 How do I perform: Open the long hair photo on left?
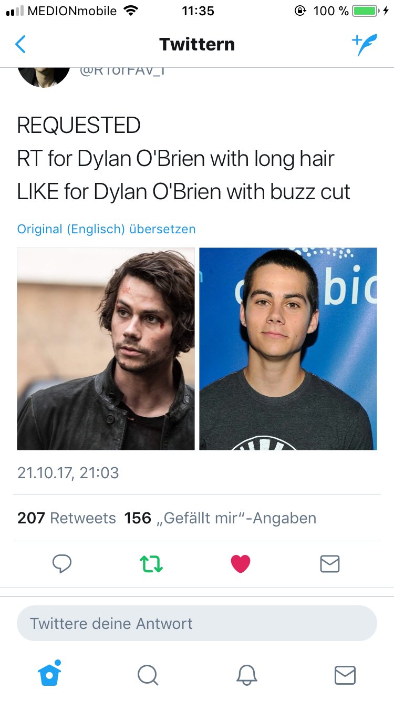(106, 349)
